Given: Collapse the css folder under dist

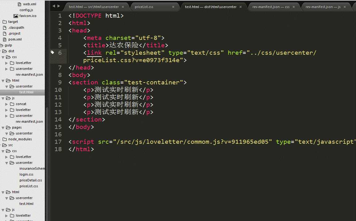Looking at the screenshot, I should 3,57.
